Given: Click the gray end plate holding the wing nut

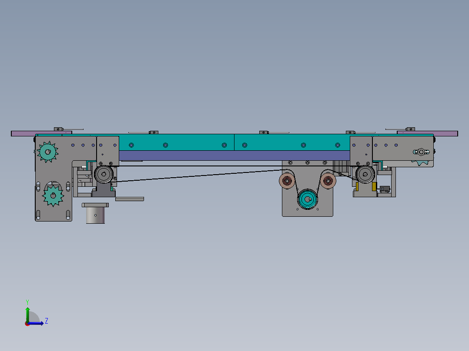Looking at the screenshot, I should click(x=402, y=149).
